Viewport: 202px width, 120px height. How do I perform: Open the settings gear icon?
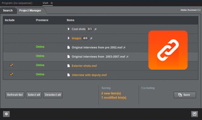pyautogui.click(x=6, y=114)
